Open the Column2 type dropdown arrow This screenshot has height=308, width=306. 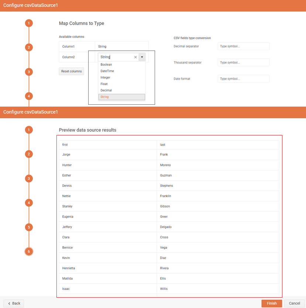(142, 57)
